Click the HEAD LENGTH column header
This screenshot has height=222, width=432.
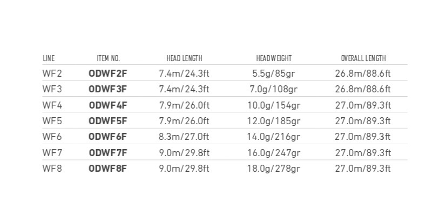(184, 58)
